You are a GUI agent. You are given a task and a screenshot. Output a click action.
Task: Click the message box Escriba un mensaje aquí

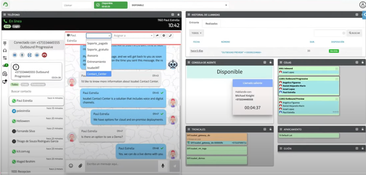[122, 166]
